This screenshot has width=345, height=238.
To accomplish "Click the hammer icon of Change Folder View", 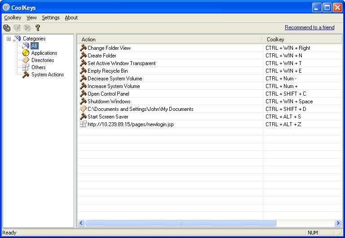I will click(83, 48).
